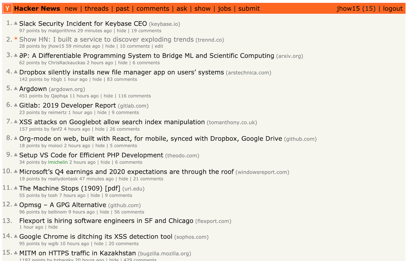
Task: Hide the Opmsg GPG Alternative story
Action: tap(104, 212)
